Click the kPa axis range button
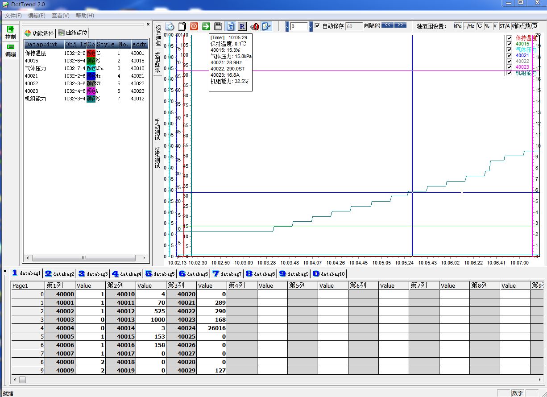Image resolution: width=547 pixels, height=397 pixels. pos(458,26)
